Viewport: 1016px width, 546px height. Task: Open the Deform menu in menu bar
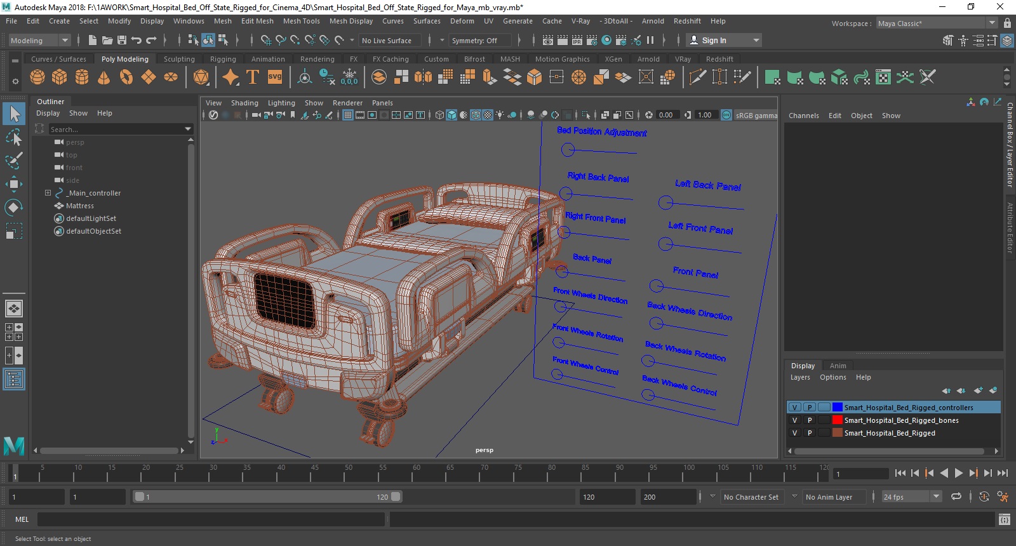[462, 21]
